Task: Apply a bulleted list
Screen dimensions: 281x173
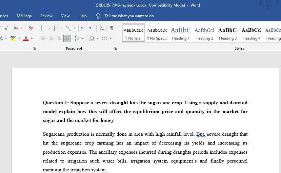Action: click(43, 28)
